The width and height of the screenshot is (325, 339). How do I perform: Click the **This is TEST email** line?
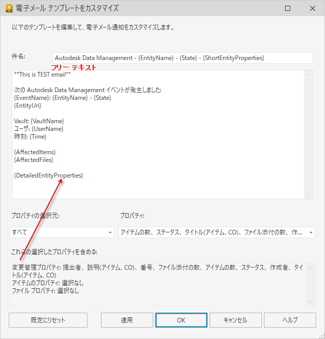[42, 75]
